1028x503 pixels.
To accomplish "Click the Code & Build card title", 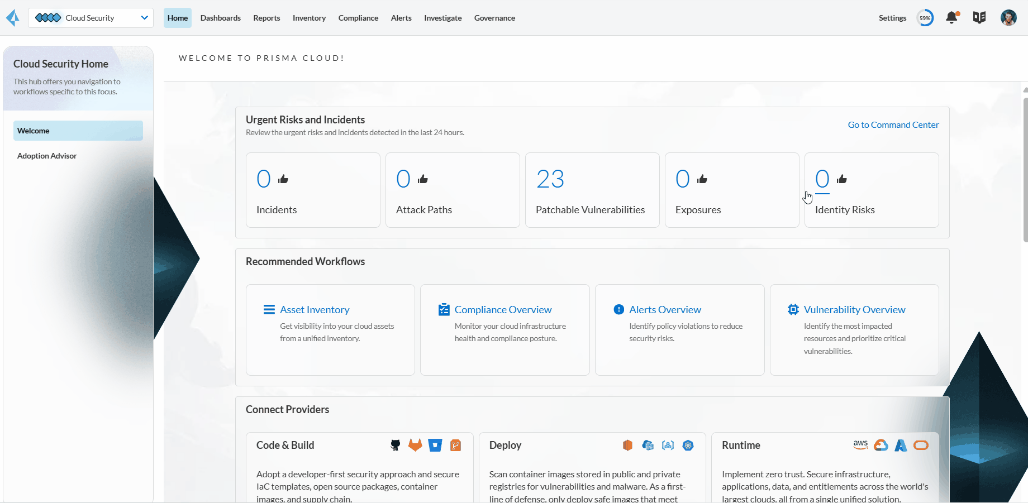I will [285, 445].
